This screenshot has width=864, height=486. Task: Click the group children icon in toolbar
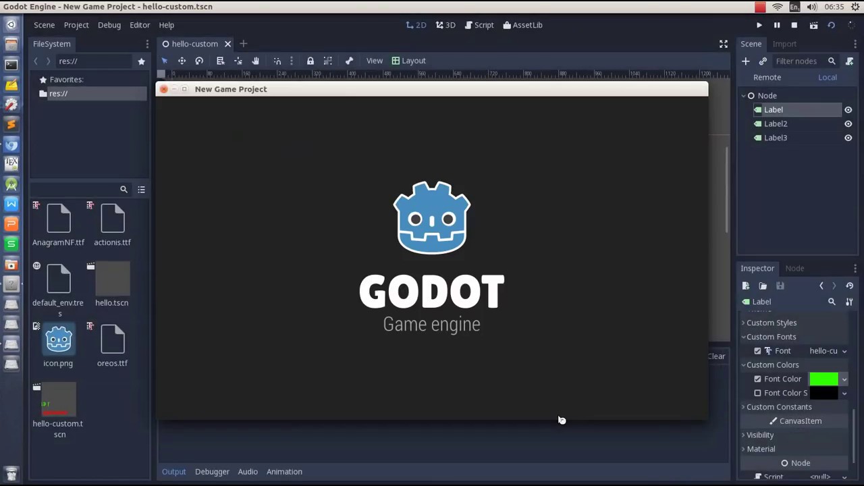click(x=327, y=61)
